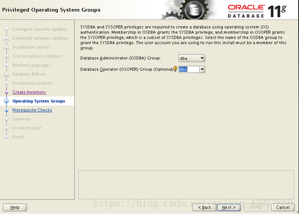Click Installation Location step
This screenshot has height=214, width=299.
[x=32, y=83]
